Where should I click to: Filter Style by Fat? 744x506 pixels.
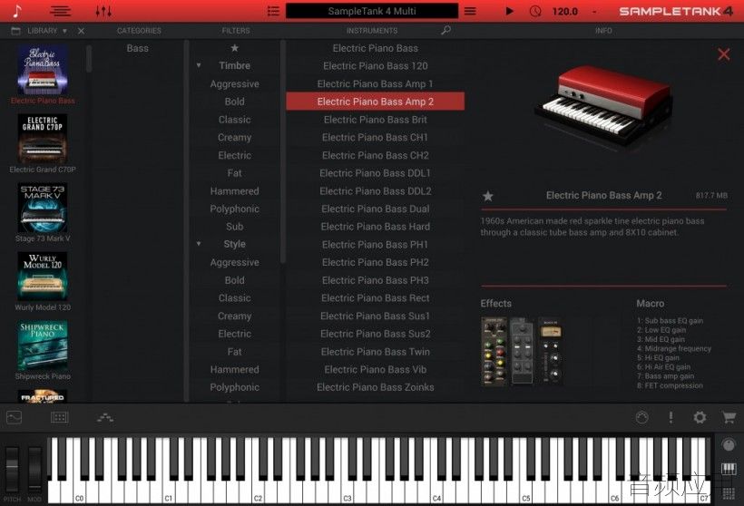tap(234, 352)
